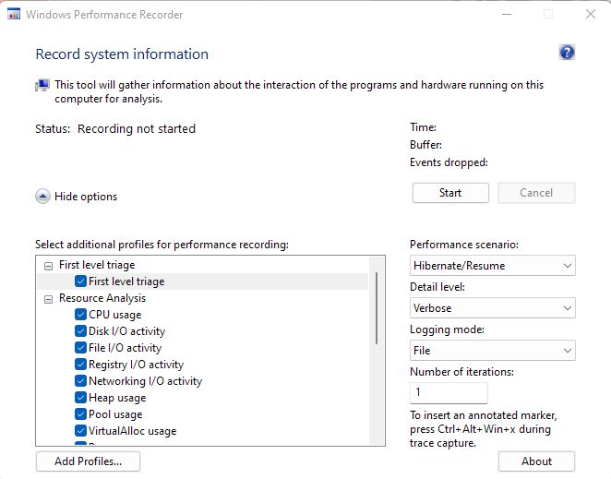Uncheck the CPU usage profile
The image size is (611, 479).
[80, 315]
